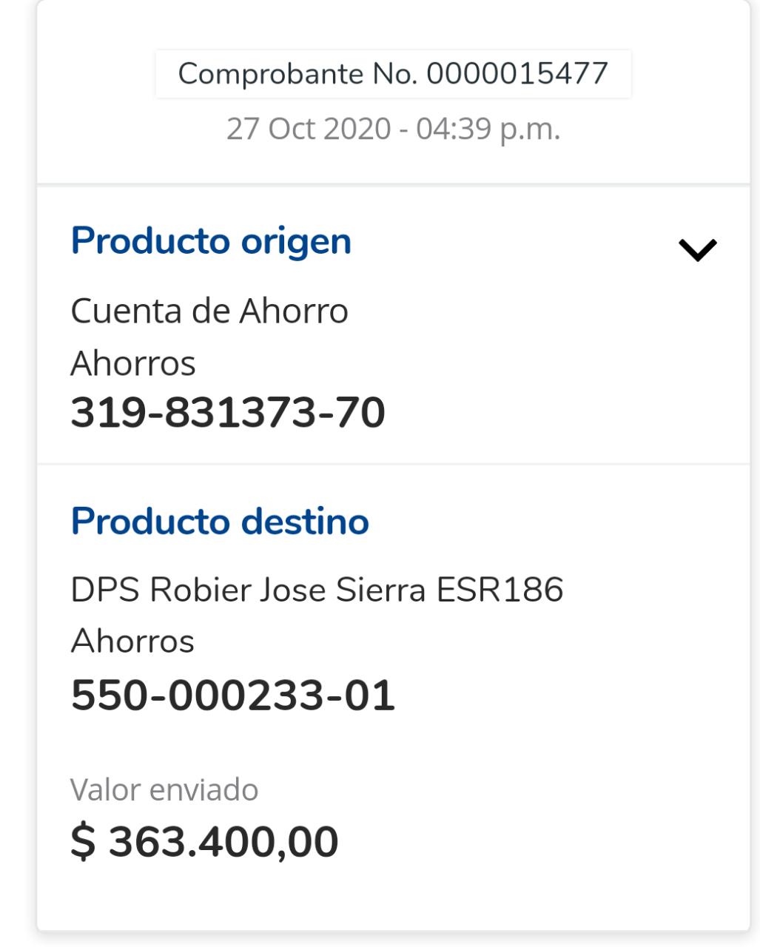The image size is (760, 947).
Task: Select the name Robier Jose Sierra
Action: pos(288,590)
